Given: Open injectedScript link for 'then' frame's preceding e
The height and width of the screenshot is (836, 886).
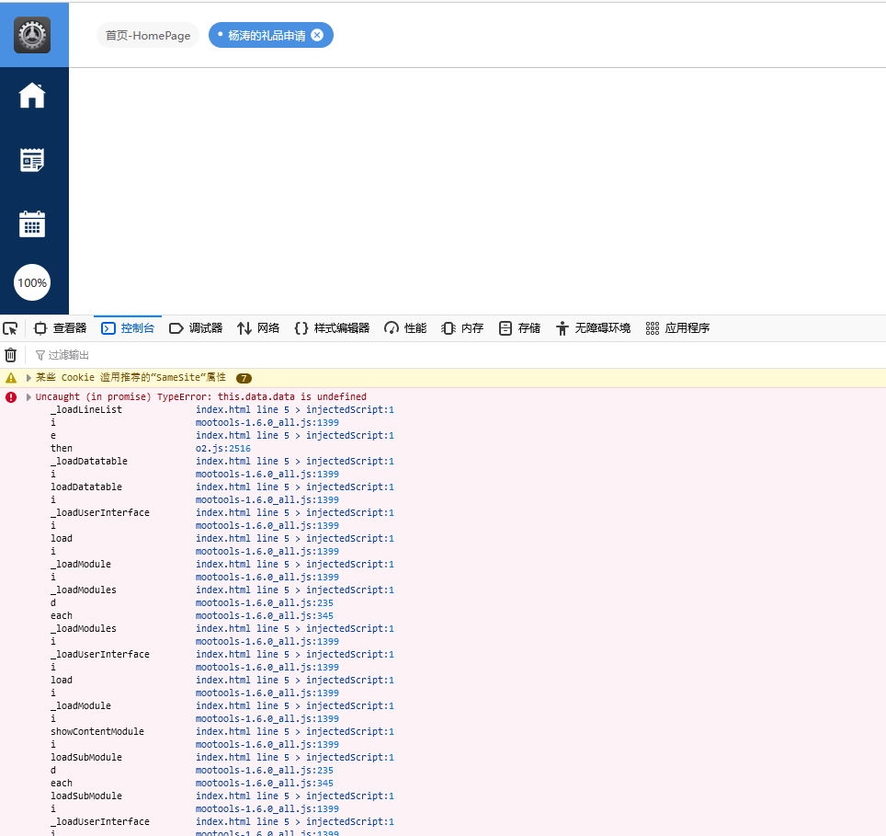Looking at the screenshot, I should click(295, 436).
